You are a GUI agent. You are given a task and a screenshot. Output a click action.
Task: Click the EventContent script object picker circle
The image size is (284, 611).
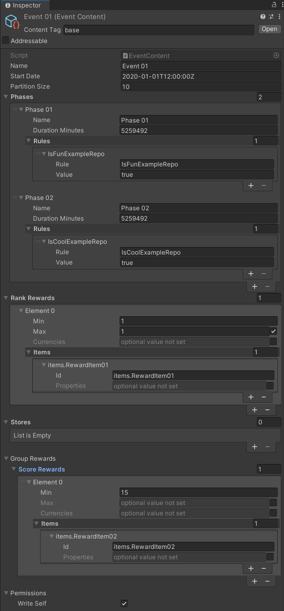[x=277, y=55]
